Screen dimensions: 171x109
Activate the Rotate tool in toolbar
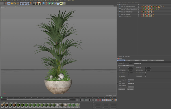coord(15,3)
